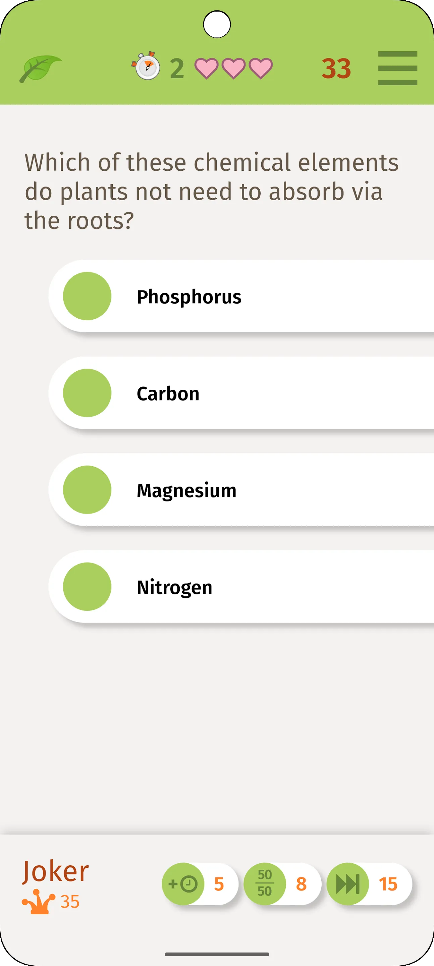Tap the question text about roots

point(212,191)
